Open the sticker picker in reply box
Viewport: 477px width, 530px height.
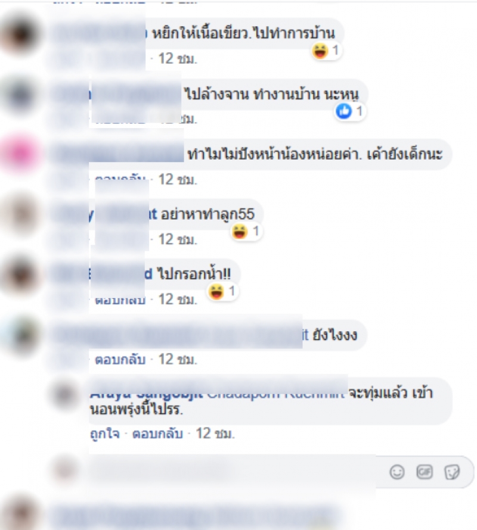452,472
